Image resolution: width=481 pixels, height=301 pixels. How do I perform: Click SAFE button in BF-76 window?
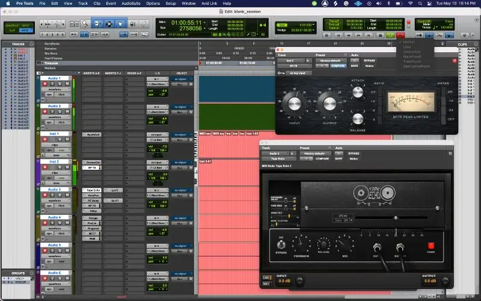pos(354,66)
